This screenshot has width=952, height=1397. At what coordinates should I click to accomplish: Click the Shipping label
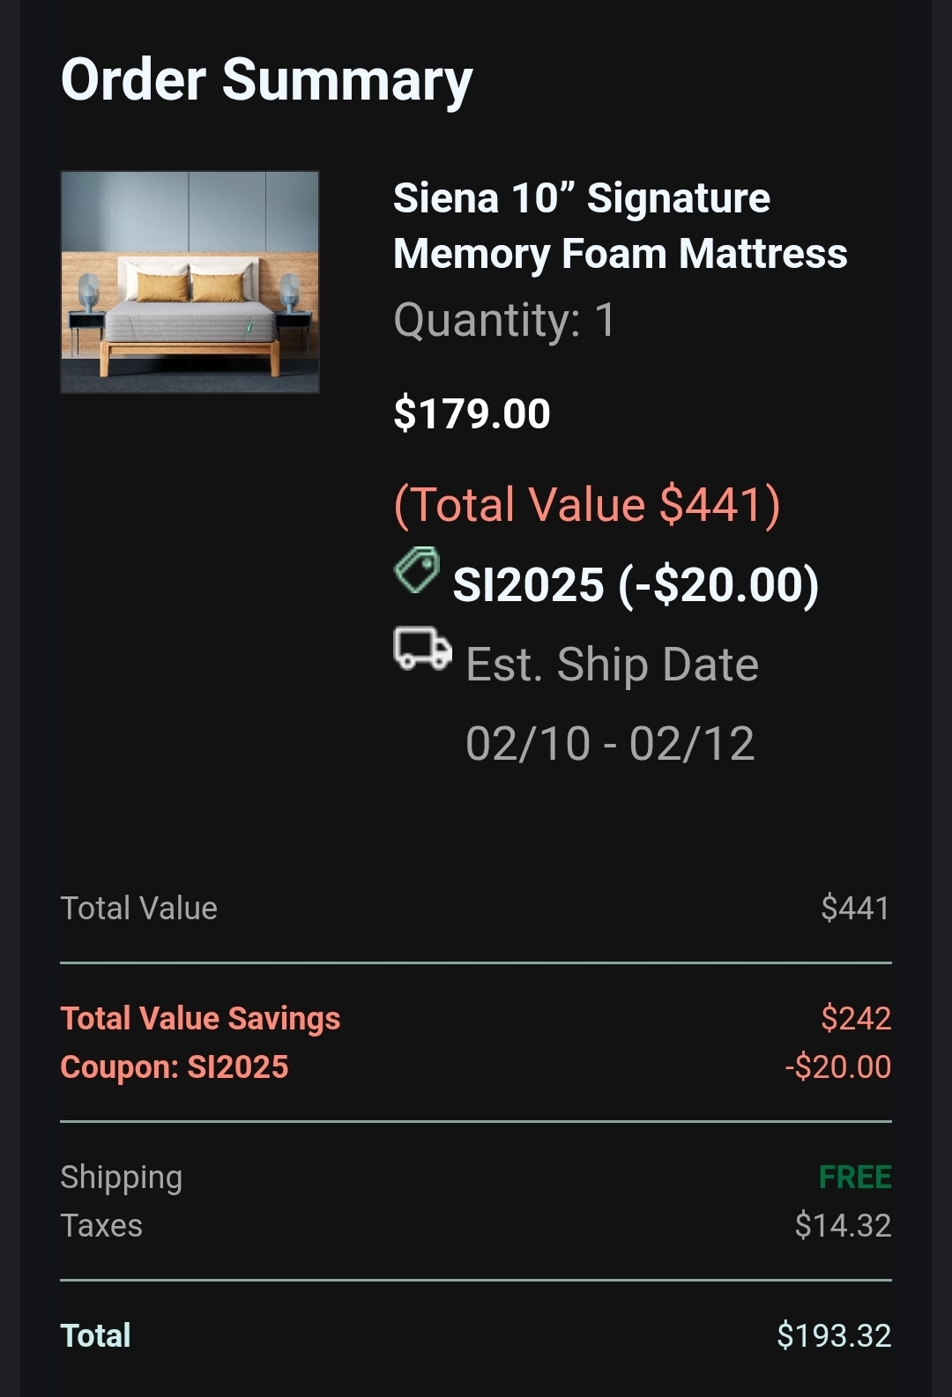pos(121,1177)
